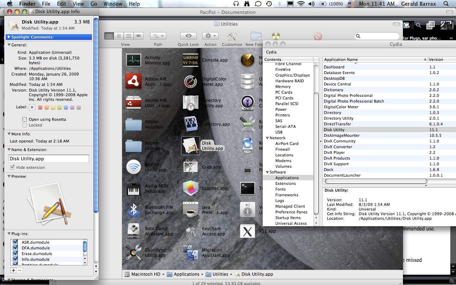This screenshot has width=456, height=285.
Task: Click the add plug-in plus button
Action: tap(14, 270)
